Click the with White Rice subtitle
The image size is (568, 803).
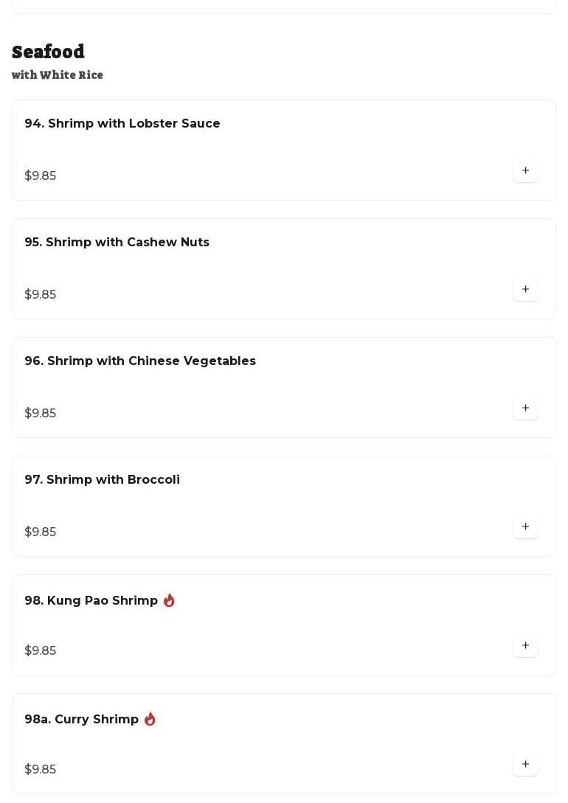[x=58, y=74]
